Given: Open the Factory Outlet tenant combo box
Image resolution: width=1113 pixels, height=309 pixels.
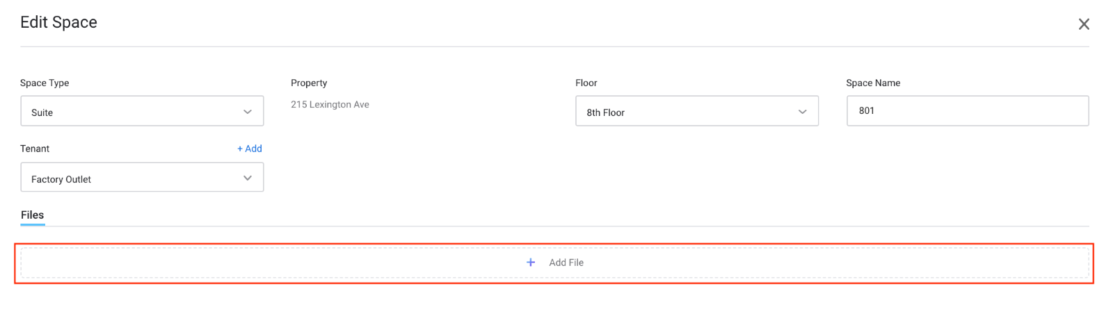Looking at the screenshot, I should coord(142,177).
